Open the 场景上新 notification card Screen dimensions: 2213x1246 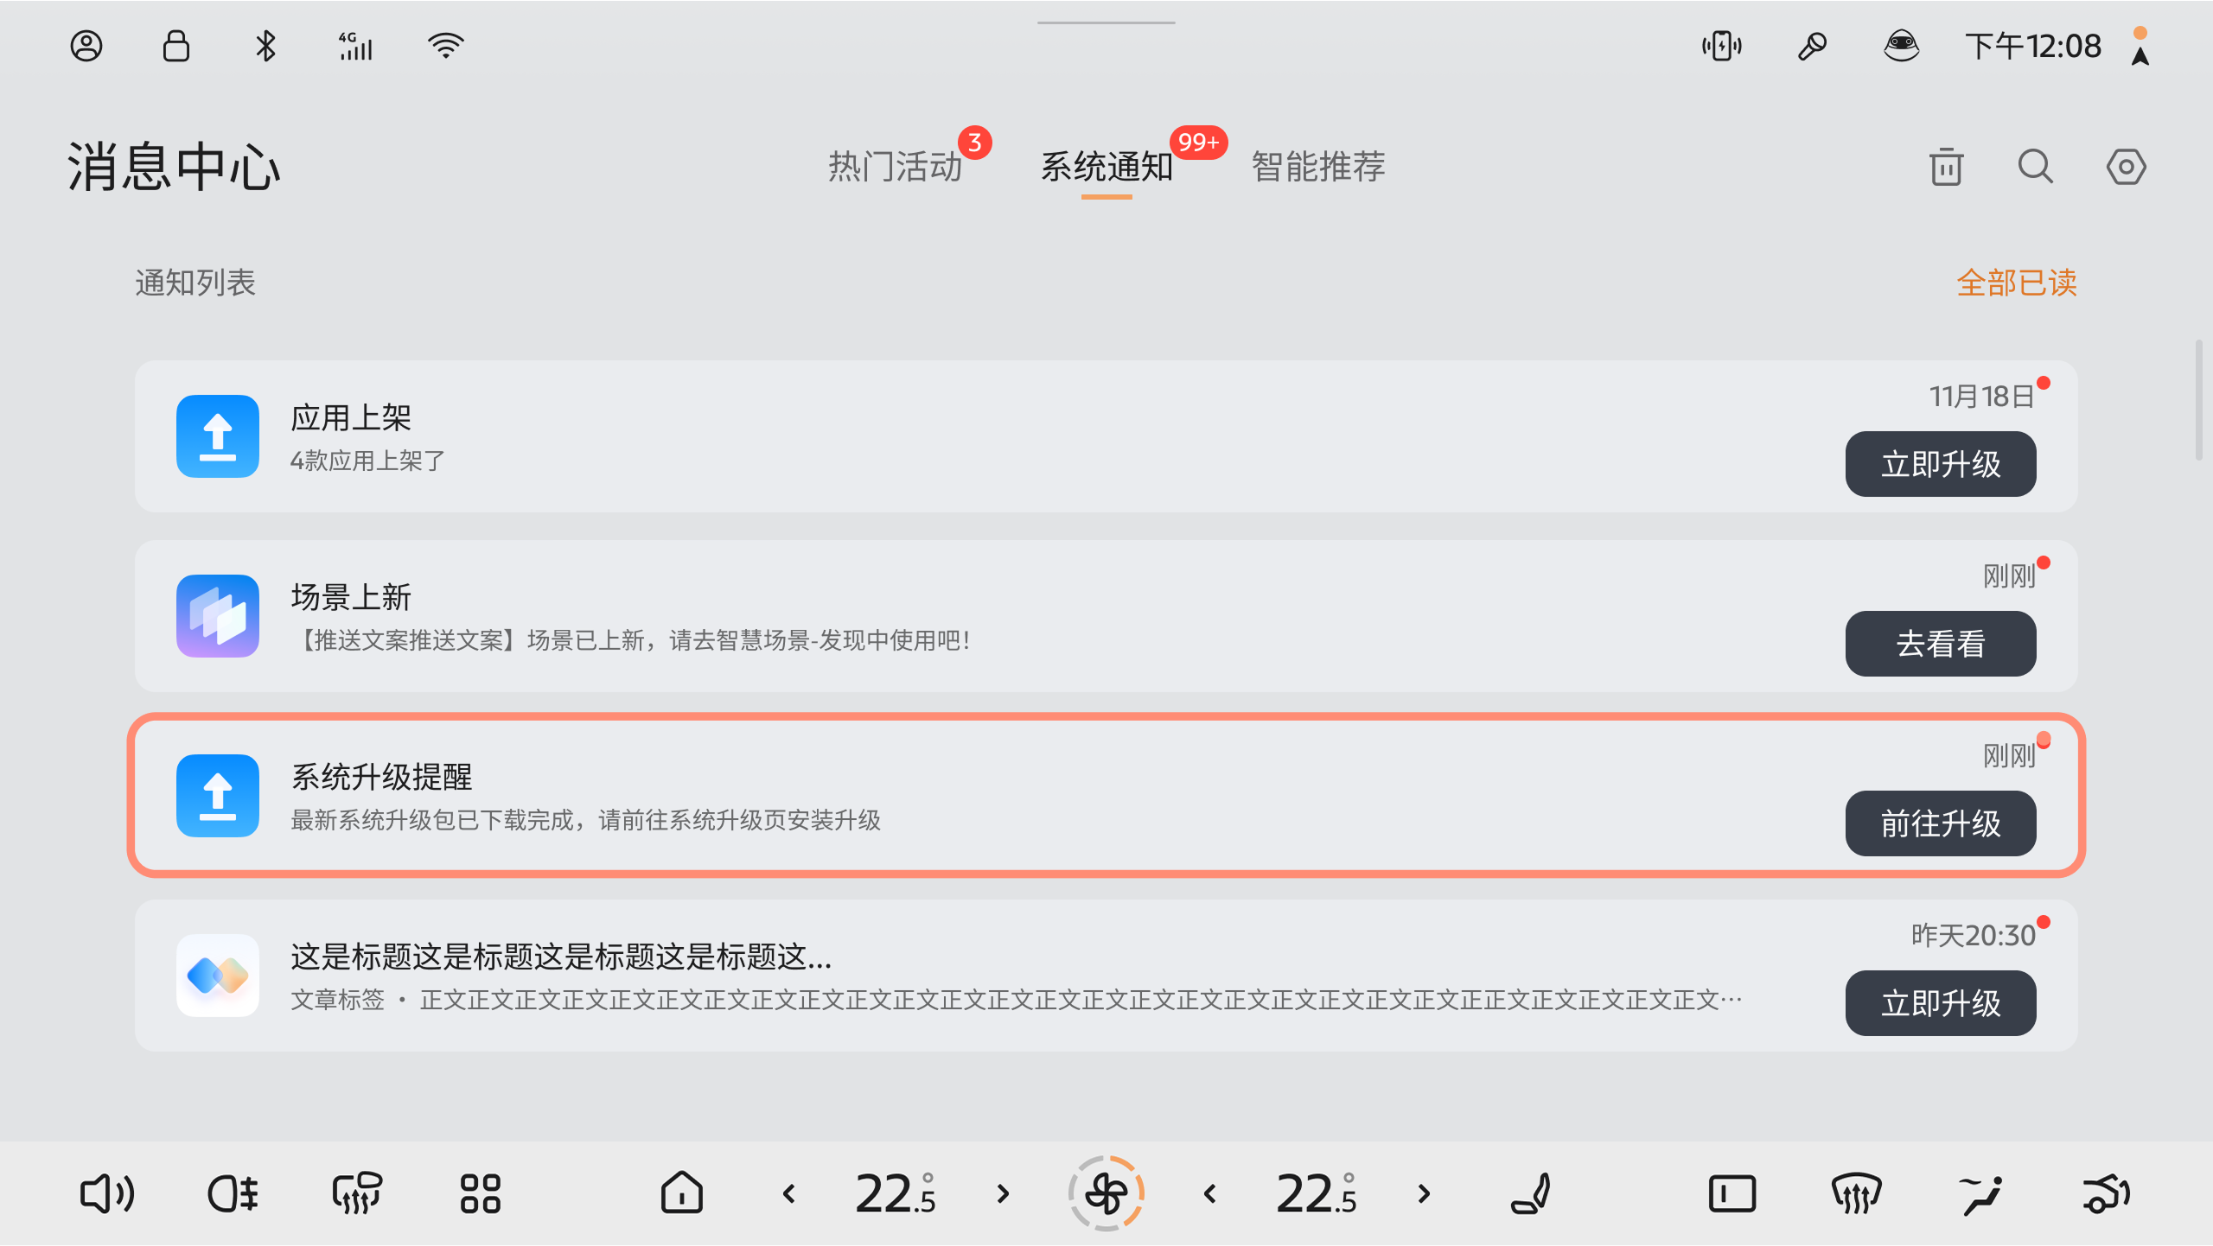pyautogui.click(x=1037, y=616)
